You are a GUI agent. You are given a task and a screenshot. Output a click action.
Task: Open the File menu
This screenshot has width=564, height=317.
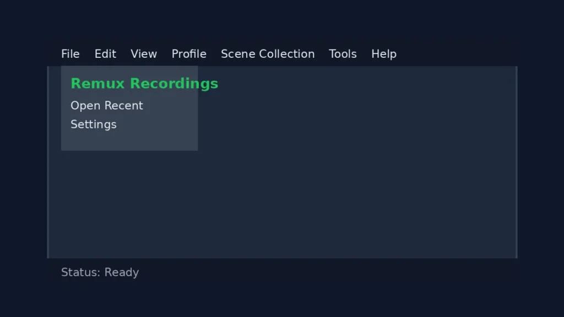[70, 54]
